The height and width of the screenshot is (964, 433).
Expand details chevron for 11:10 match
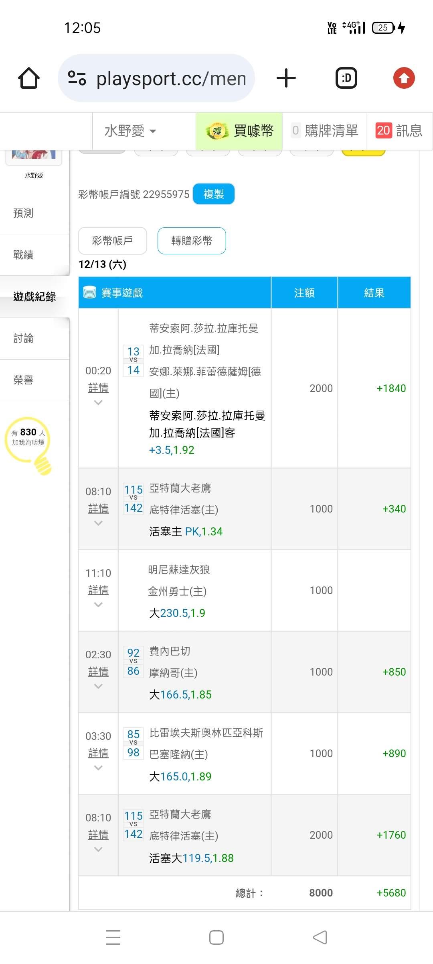tap(98, 605)
